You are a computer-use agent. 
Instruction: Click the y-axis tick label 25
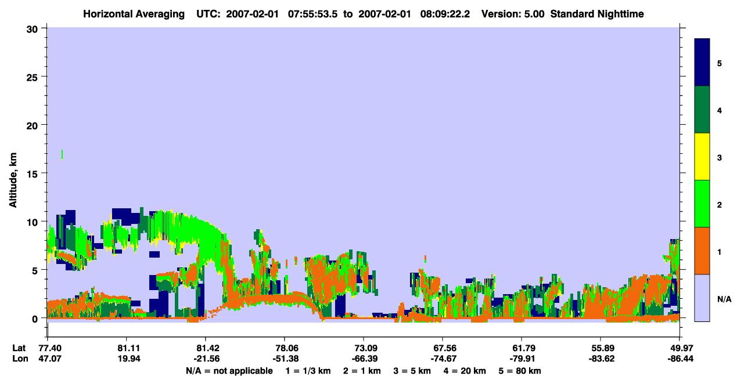[33, 77]
